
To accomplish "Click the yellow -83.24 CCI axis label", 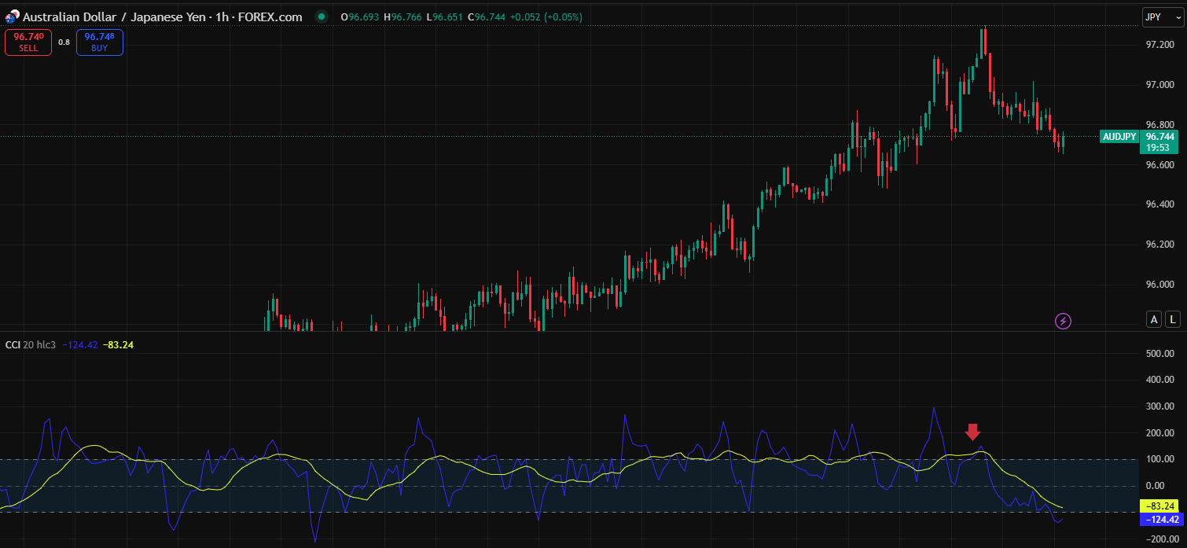I will coord(1159,506).
